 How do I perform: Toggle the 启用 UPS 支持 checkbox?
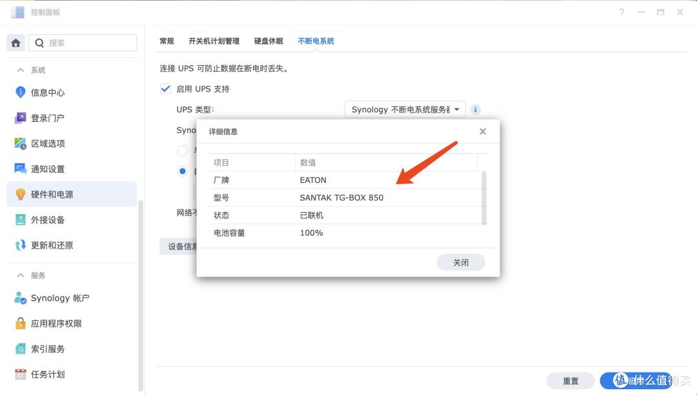coord(165,89)
